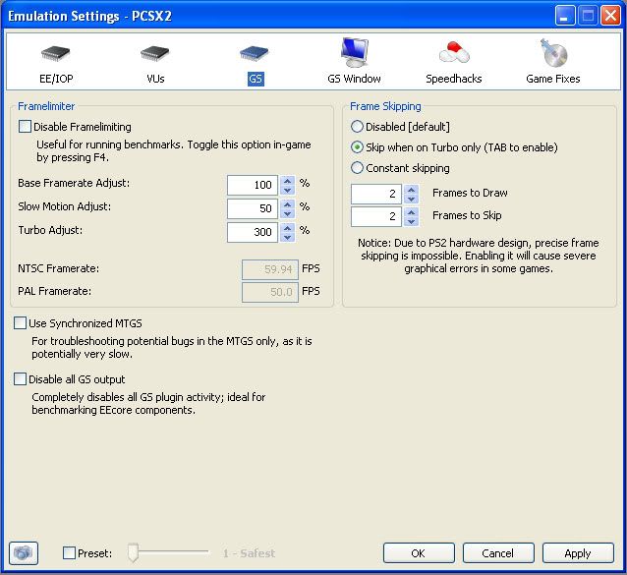Image resolution: width=627 pixels, height=575 pixels.
Task: Switch to the Speedhacks tab label
Action: click(x=453, y=79)
